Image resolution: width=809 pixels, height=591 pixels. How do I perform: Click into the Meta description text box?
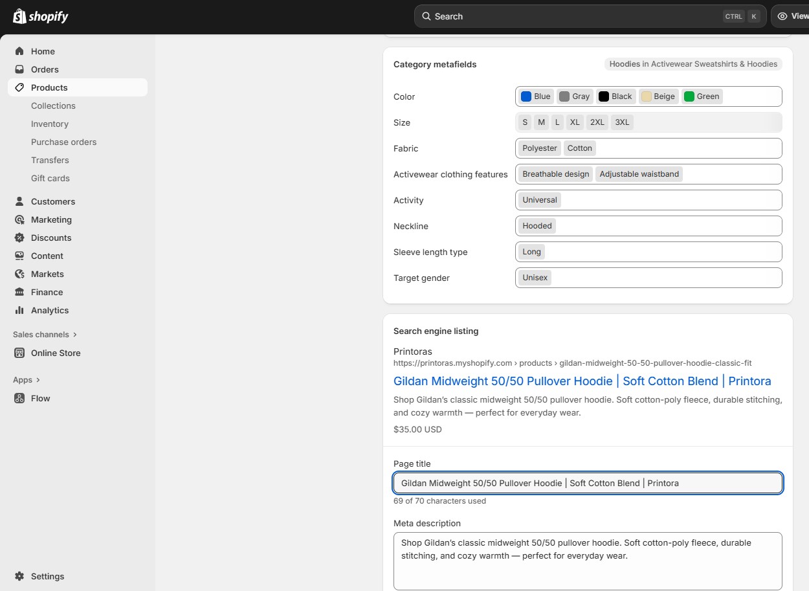[587, 561]
